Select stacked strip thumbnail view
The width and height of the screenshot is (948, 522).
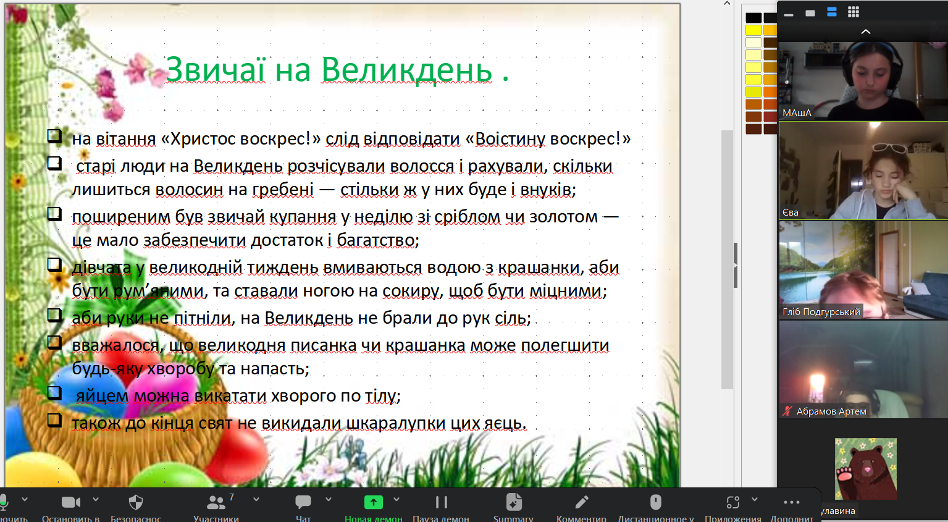(832, 12)
